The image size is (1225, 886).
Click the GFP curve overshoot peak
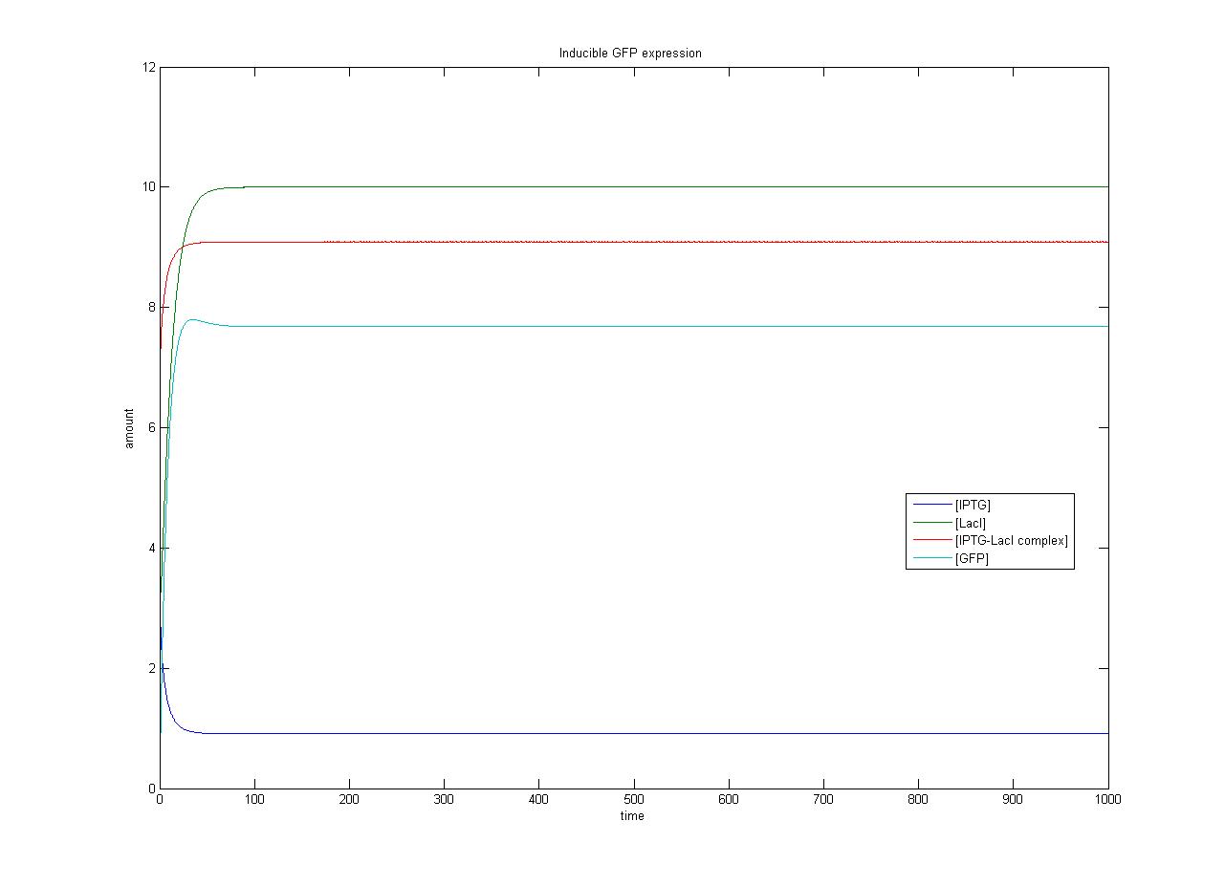click(x=193, y=319)
